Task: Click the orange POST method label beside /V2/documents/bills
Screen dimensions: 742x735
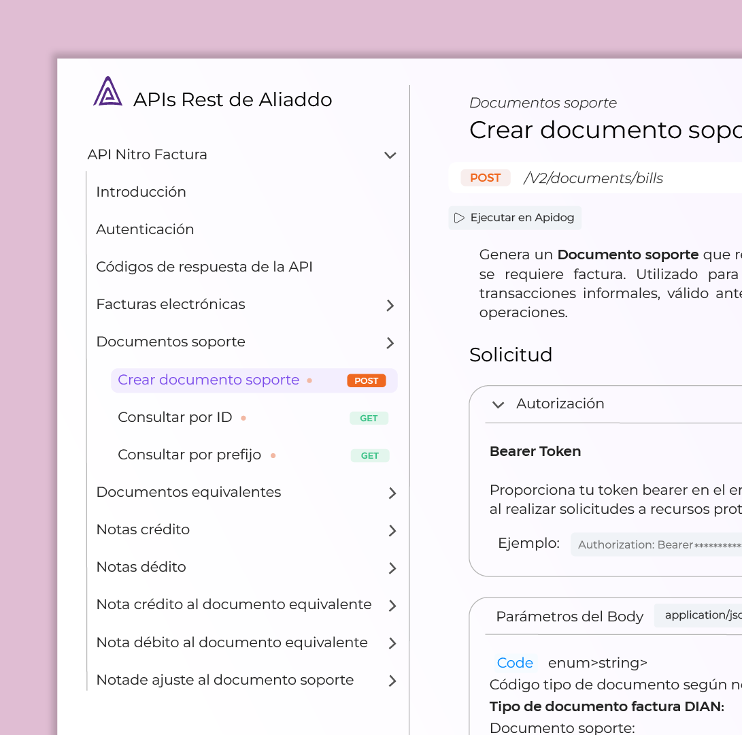Action: (486, 178)
